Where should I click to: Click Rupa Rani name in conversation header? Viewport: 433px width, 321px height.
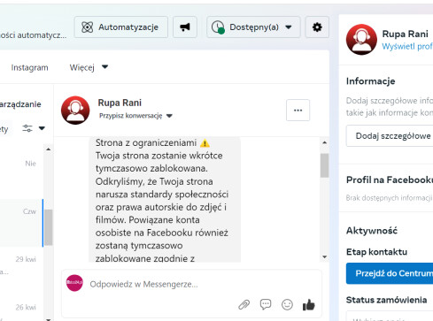[120, 103]
